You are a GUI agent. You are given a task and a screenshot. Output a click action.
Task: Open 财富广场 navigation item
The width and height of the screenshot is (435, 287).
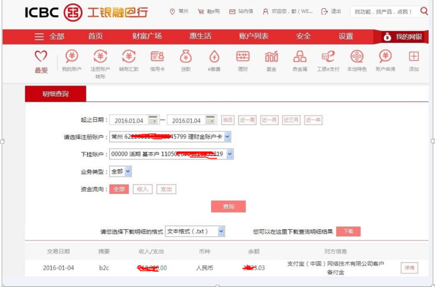(x=147, y=36)
